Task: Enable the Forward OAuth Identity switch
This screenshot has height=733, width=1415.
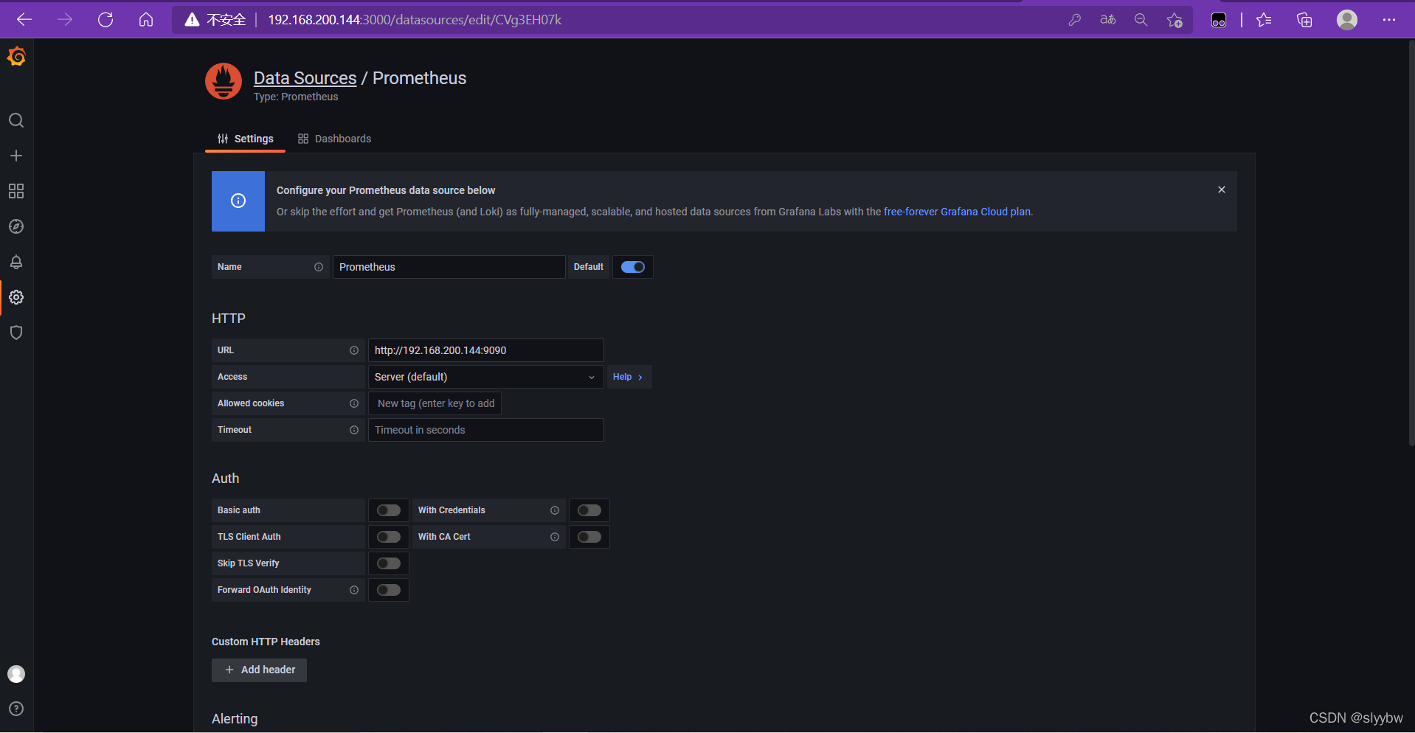Action: coord(389,590)
